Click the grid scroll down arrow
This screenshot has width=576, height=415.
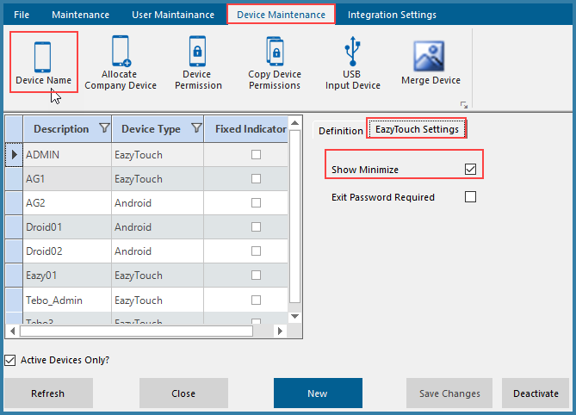tap(294, 316)
